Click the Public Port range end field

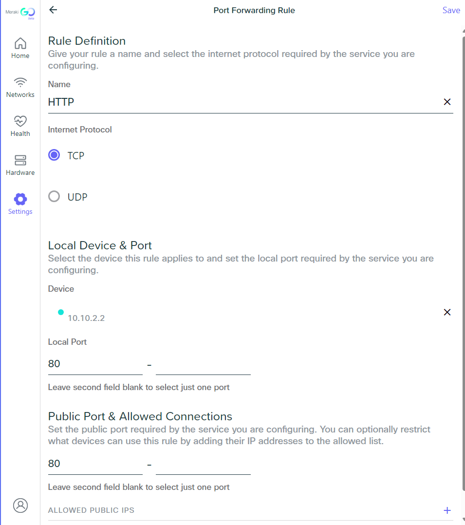203,463
